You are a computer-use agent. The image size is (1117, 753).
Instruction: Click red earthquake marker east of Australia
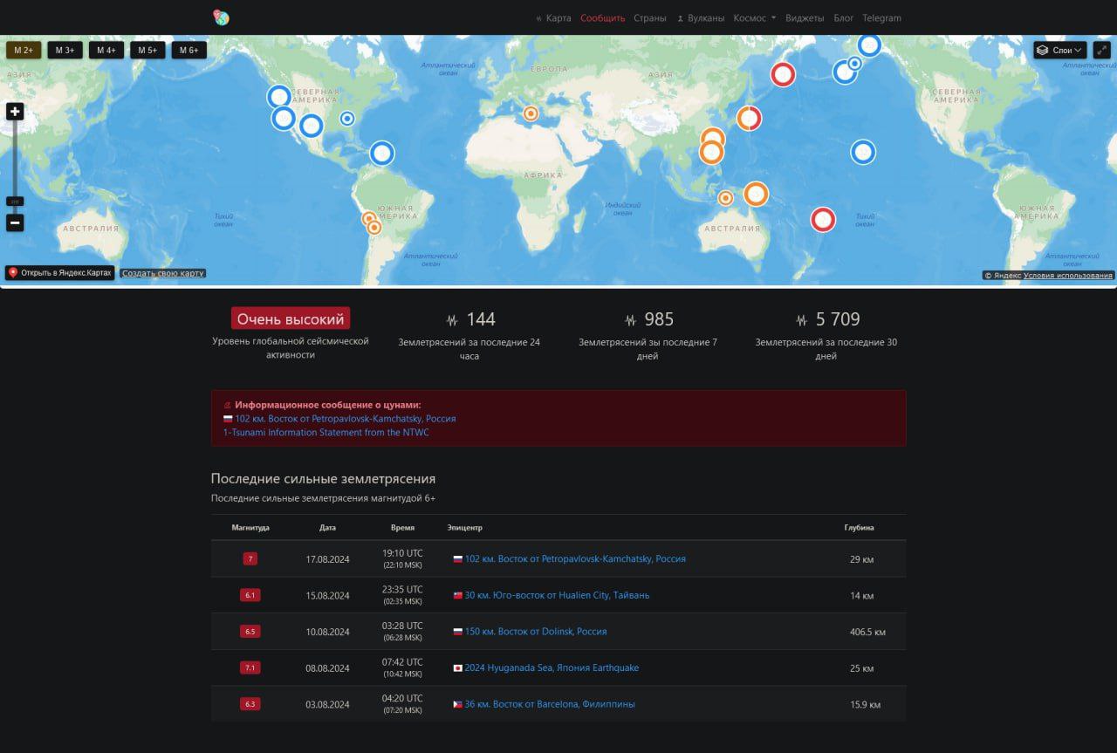pos(823,219)
